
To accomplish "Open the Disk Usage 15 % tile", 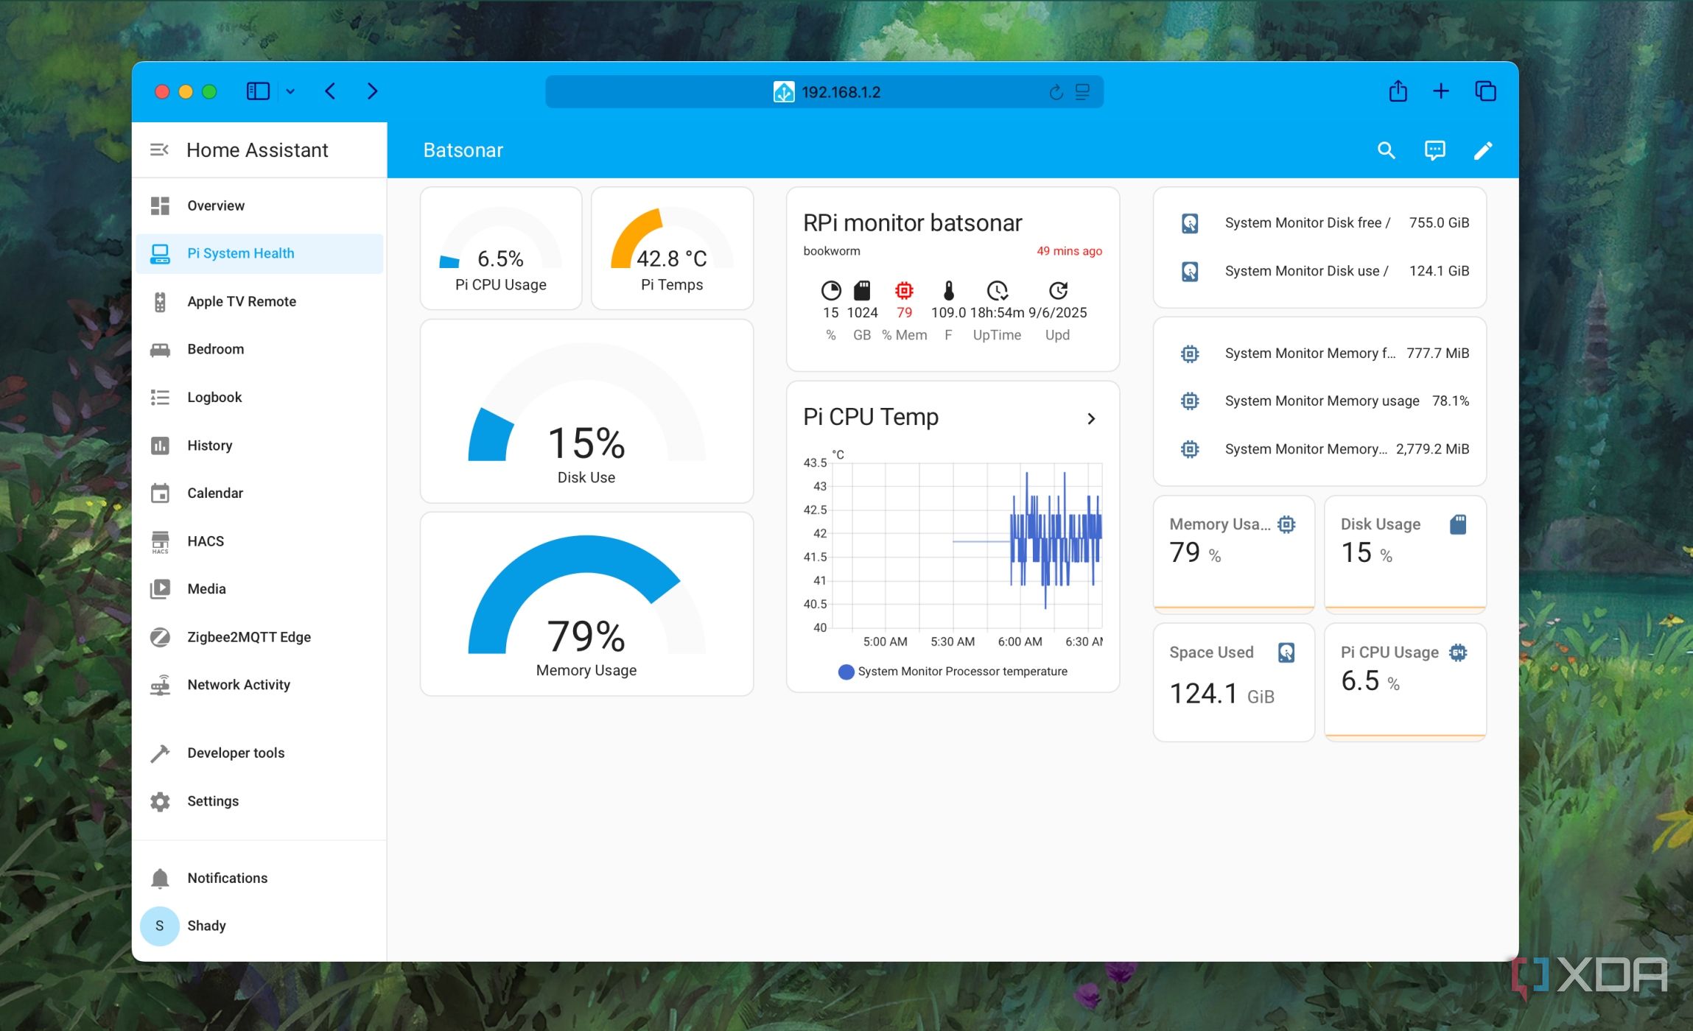I will coord(1405,554).
